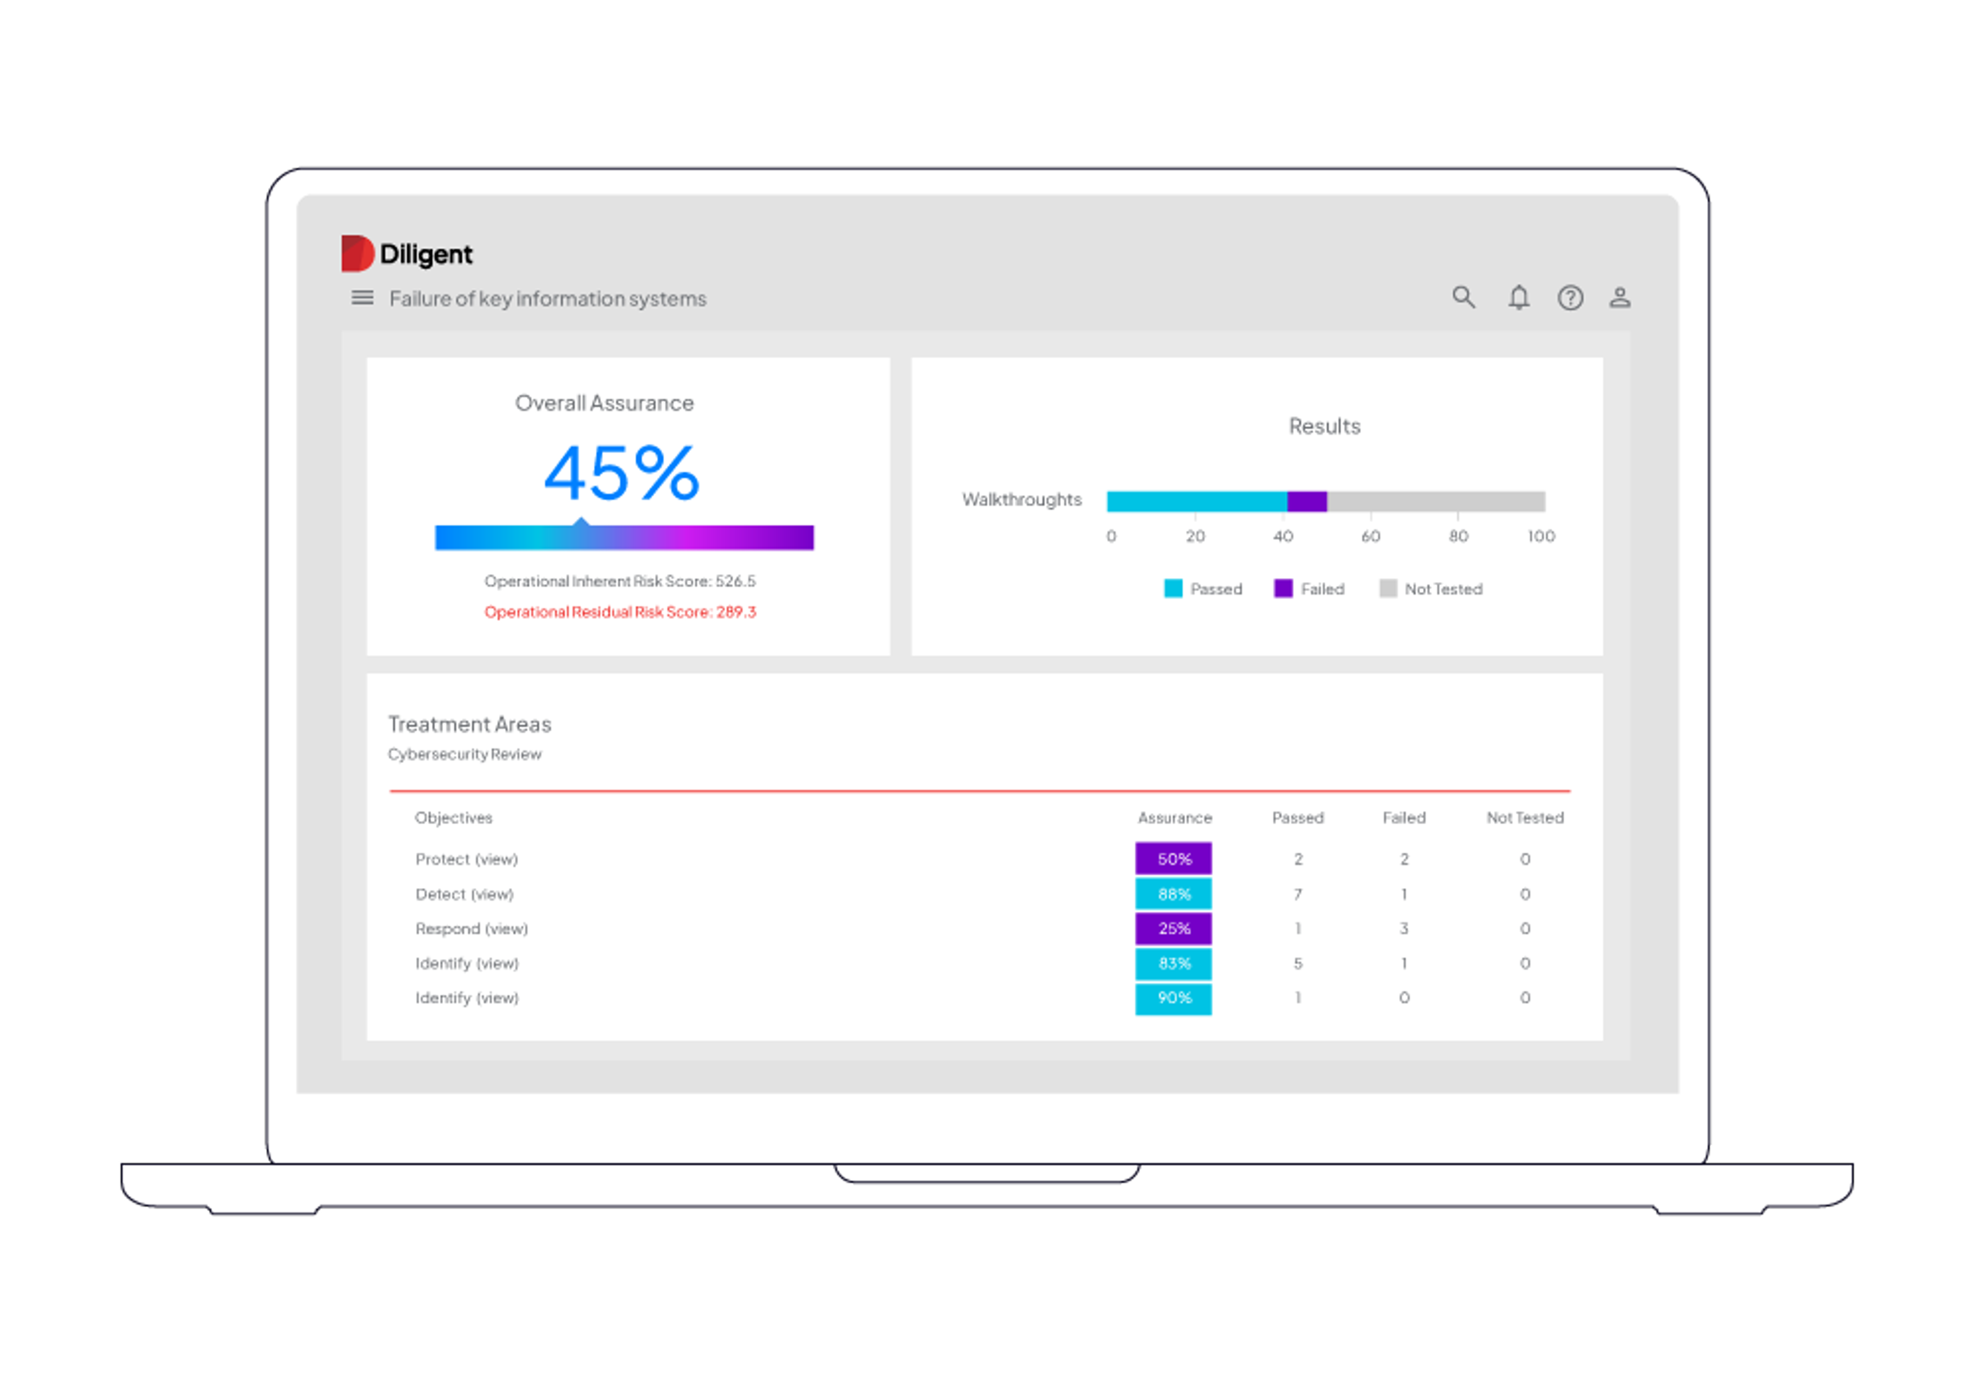Click the 90% assurance badge
The width and height of the screenshot is (1974, 1382).
1173,998
